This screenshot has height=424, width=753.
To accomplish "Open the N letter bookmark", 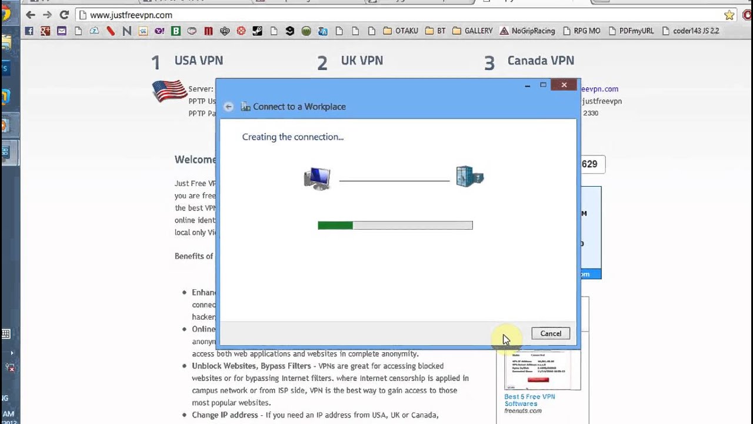I will tap(127, 31).
